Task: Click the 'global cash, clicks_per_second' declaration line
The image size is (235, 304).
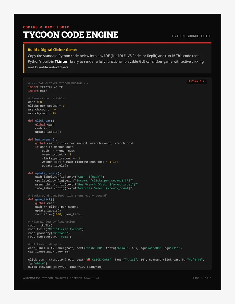Action: pos(84,143)
